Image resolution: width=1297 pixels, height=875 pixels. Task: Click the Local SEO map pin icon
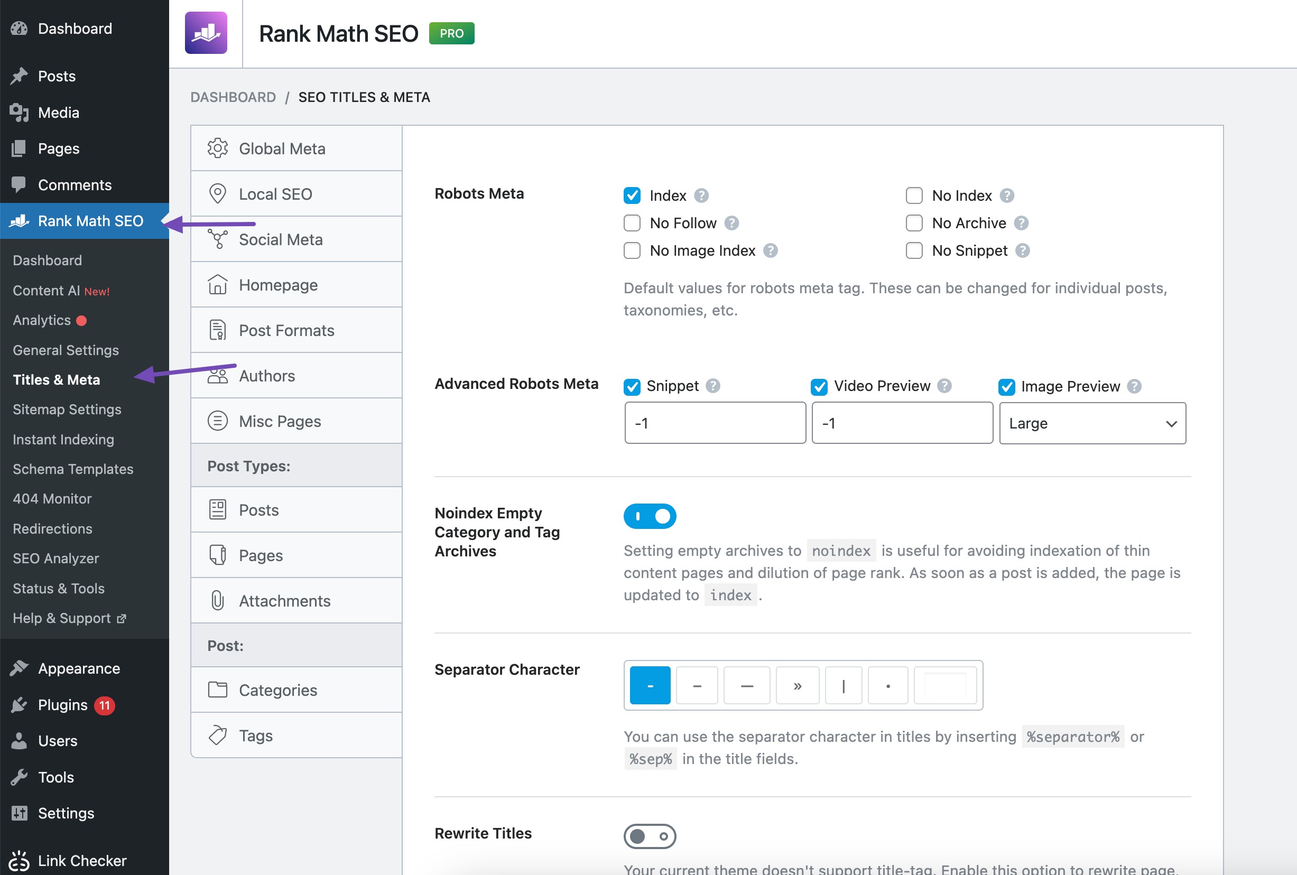[218, 193]
